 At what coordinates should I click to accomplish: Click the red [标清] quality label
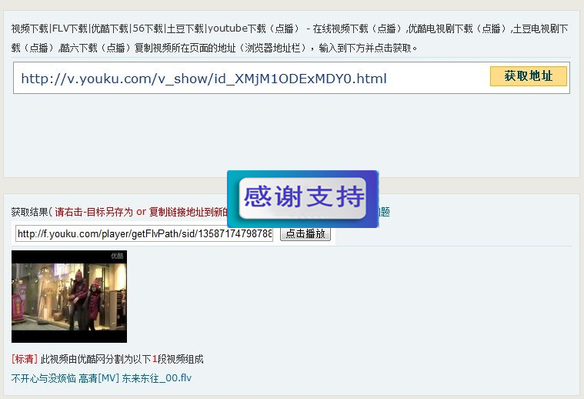click(x=25, y=359)
